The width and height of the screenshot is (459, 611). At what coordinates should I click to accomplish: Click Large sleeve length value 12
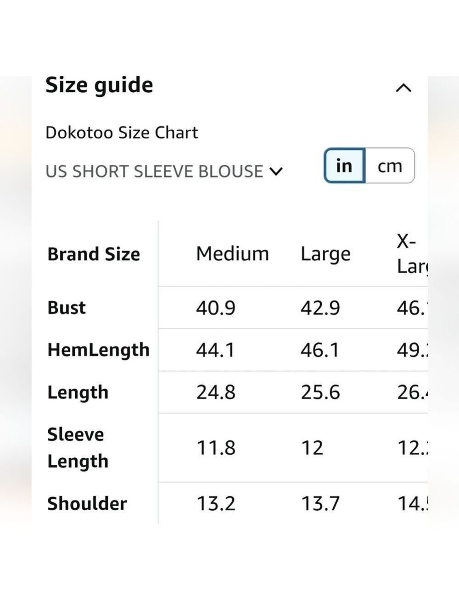(x=312, y=448)
